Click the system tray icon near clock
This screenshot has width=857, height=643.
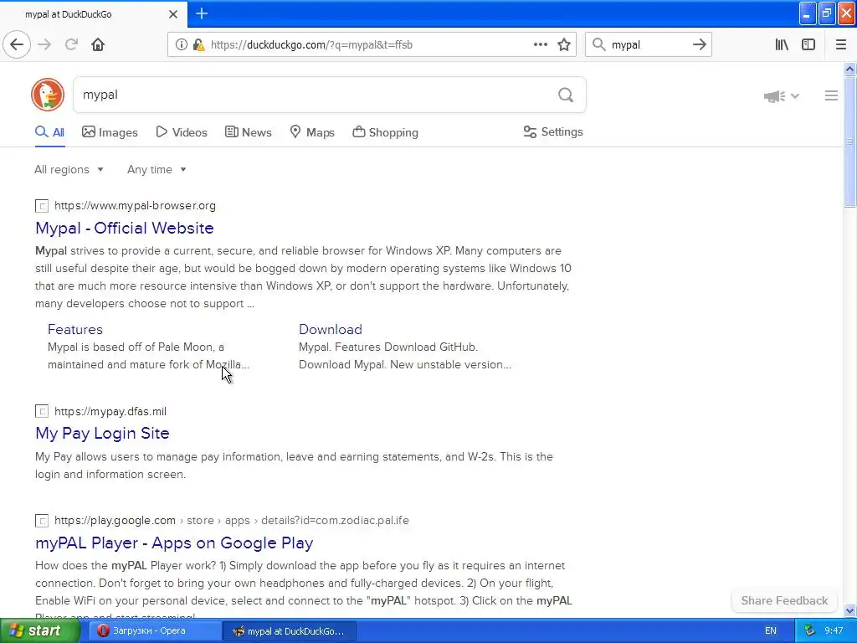[809, 630]
